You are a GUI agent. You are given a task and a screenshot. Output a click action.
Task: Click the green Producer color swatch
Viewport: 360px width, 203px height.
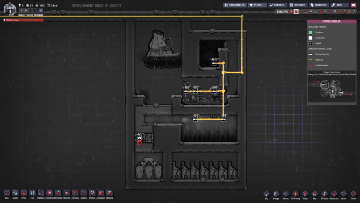(311, 32)
